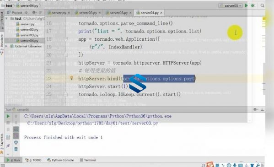Click scroll-from-source target icon in Project panel
274x167 pixels.
pyautogui.click(x=26, y=12)
